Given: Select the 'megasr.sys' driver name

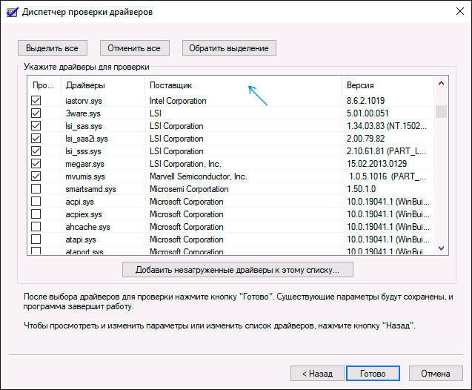Looking at the screenshot, I should [x=85, y=164].
